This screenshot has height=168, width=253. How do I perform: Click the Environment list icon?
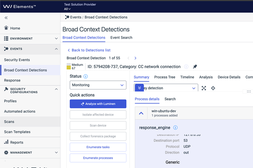(6, 39)
